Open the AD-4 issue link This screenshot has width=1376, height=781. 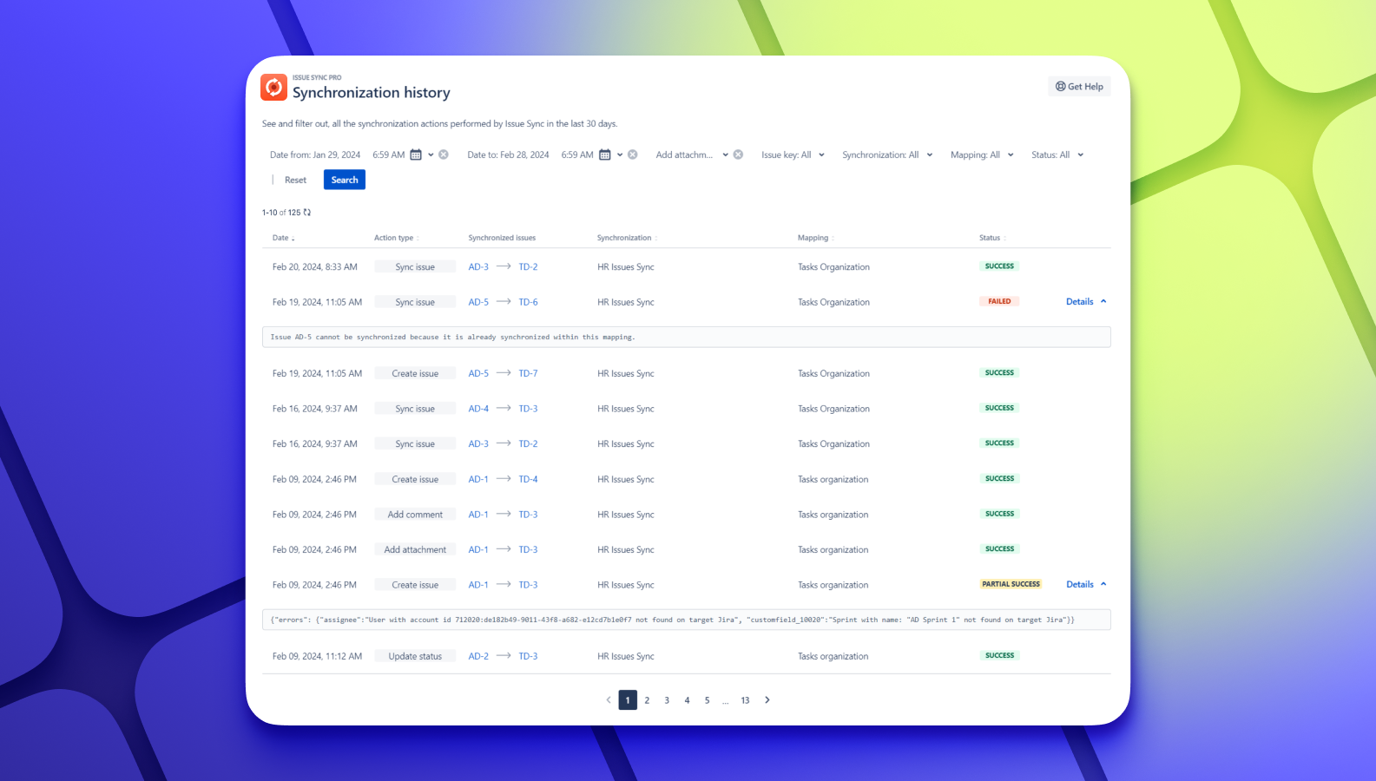click(x=478, y=409)
